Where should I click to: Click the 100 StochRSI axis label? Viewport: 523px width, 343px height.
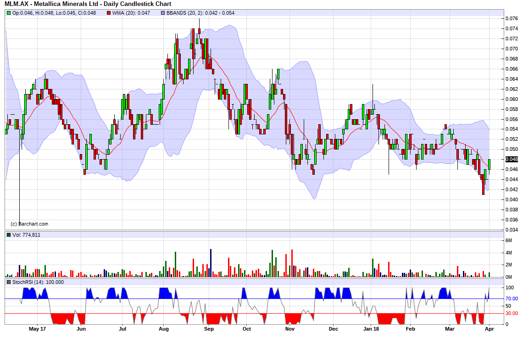[x=510, y=288]
